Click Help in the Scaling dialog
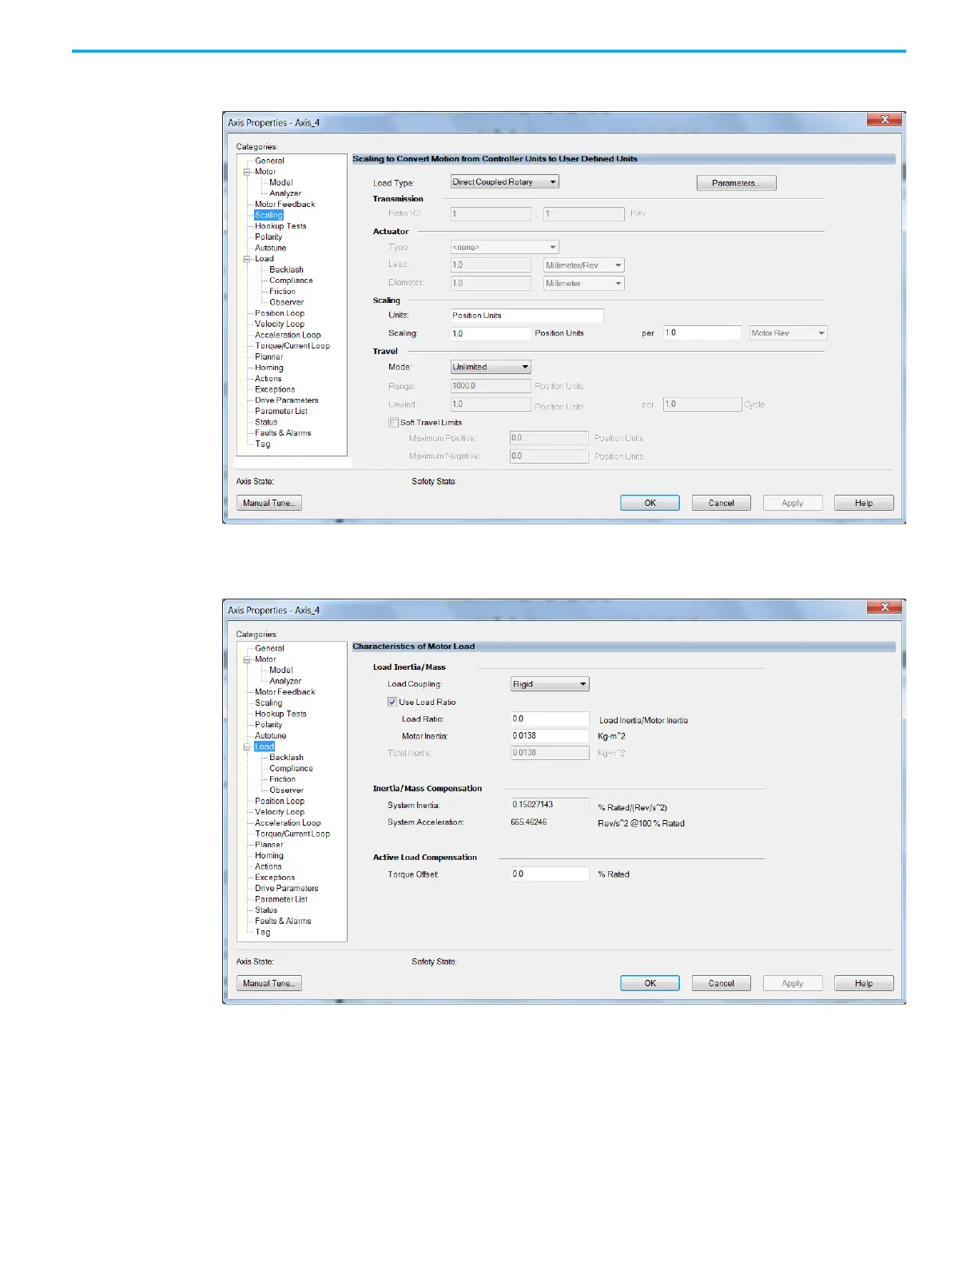The width and height of the screenshot is (978, 1266). click(x=863, y=503)
